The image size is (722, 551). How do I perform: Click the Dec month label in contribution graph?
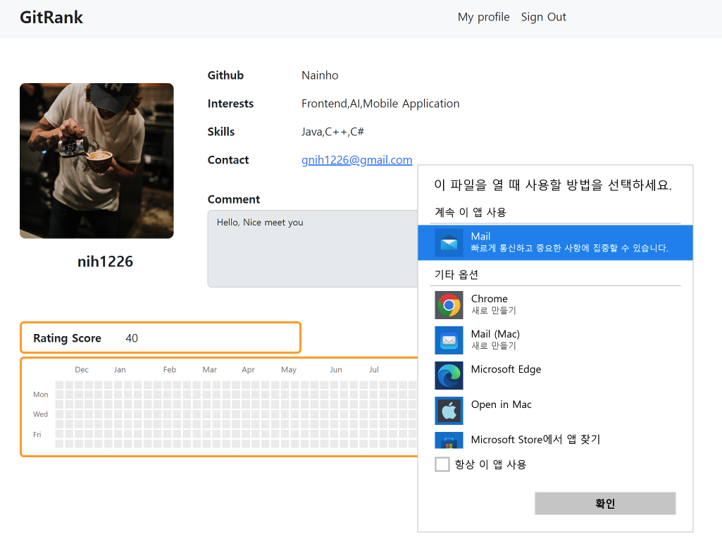(82, 369)
